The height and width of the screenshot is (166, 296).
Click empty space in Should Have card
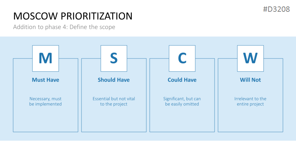pyautogui.click(x=114, y=119)
